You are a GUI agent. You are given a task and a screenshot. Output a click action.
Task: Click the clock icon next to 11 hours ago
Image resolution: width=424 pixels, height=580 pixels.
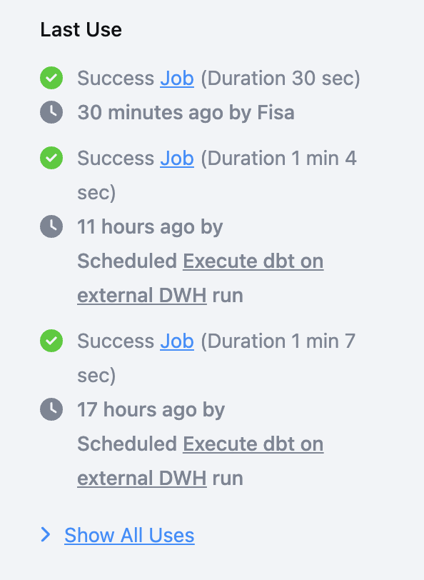pyautogui.click(x=51, y=226)
